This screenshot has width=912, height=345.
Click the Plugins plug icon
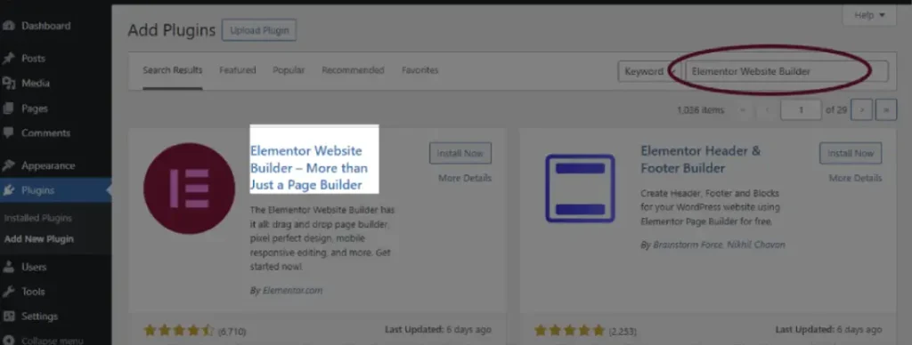coord(8,190)
